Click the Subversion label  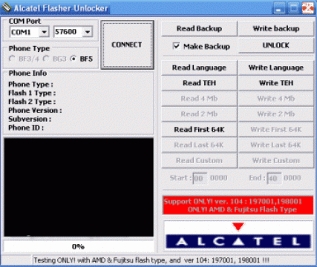30,119
